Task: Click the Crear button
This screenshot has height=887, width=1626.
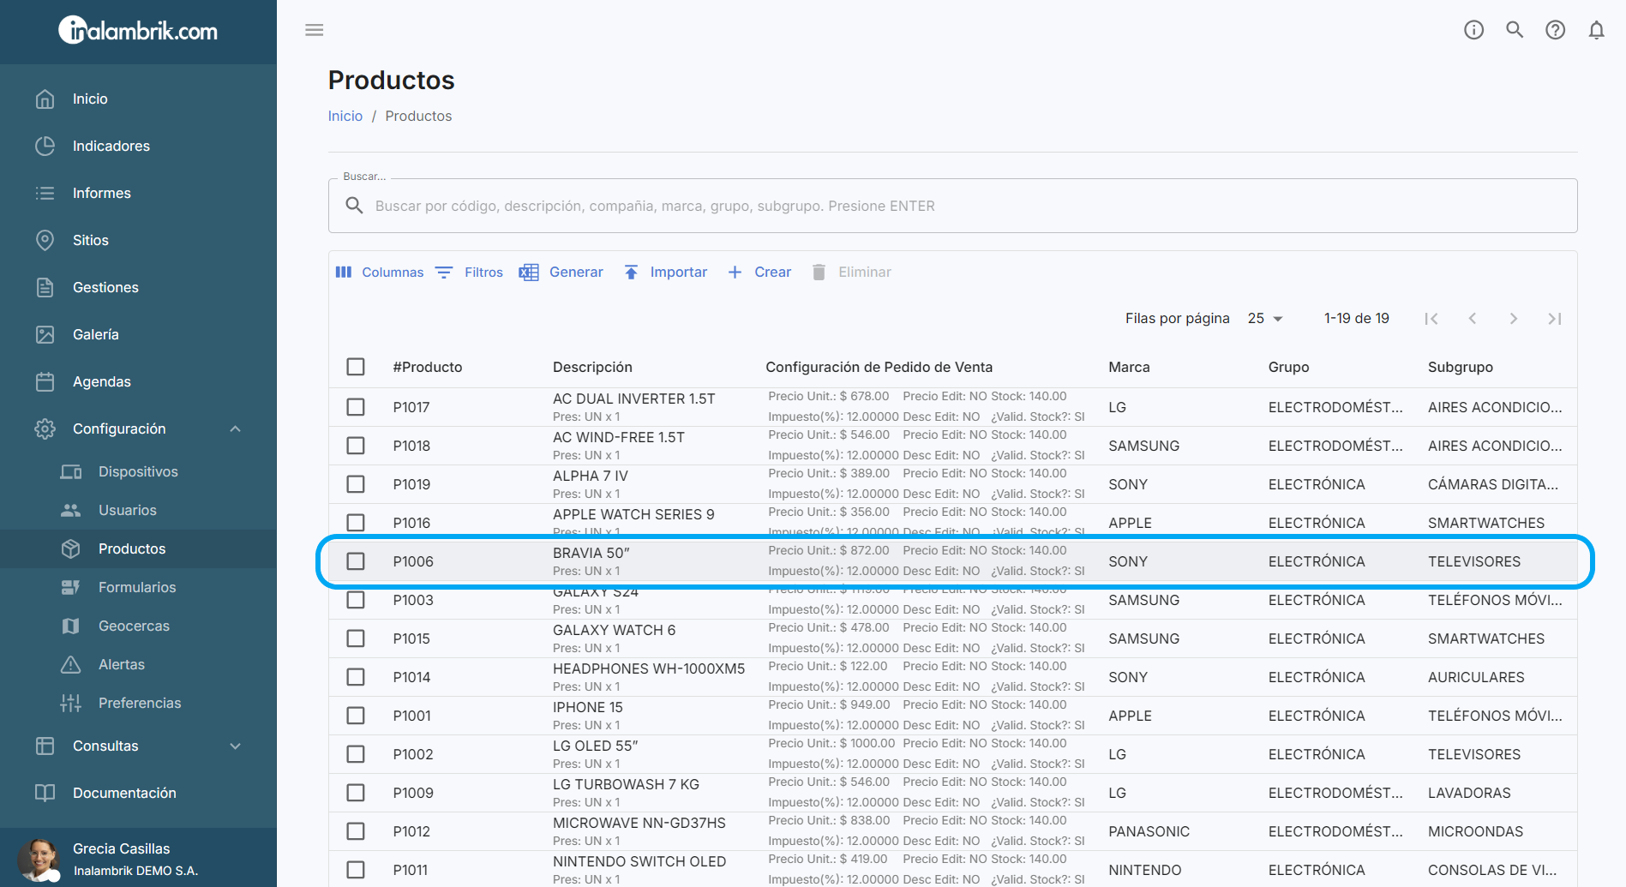Action: [x=759, y=272]
